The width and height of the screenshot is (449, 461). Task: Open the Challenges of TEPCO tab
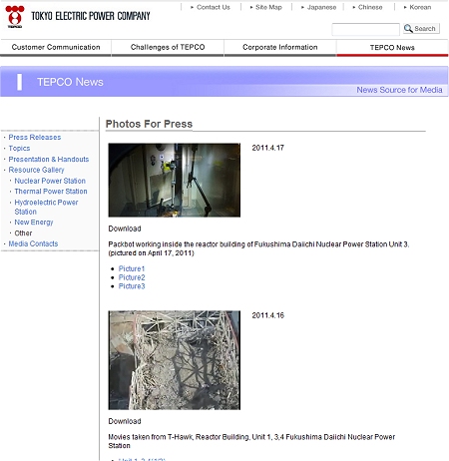(168, 47)
